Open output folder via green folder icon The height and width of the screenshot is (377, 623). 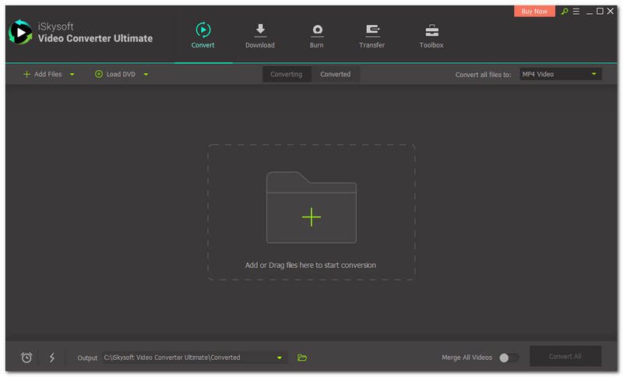tap(302, 358)
